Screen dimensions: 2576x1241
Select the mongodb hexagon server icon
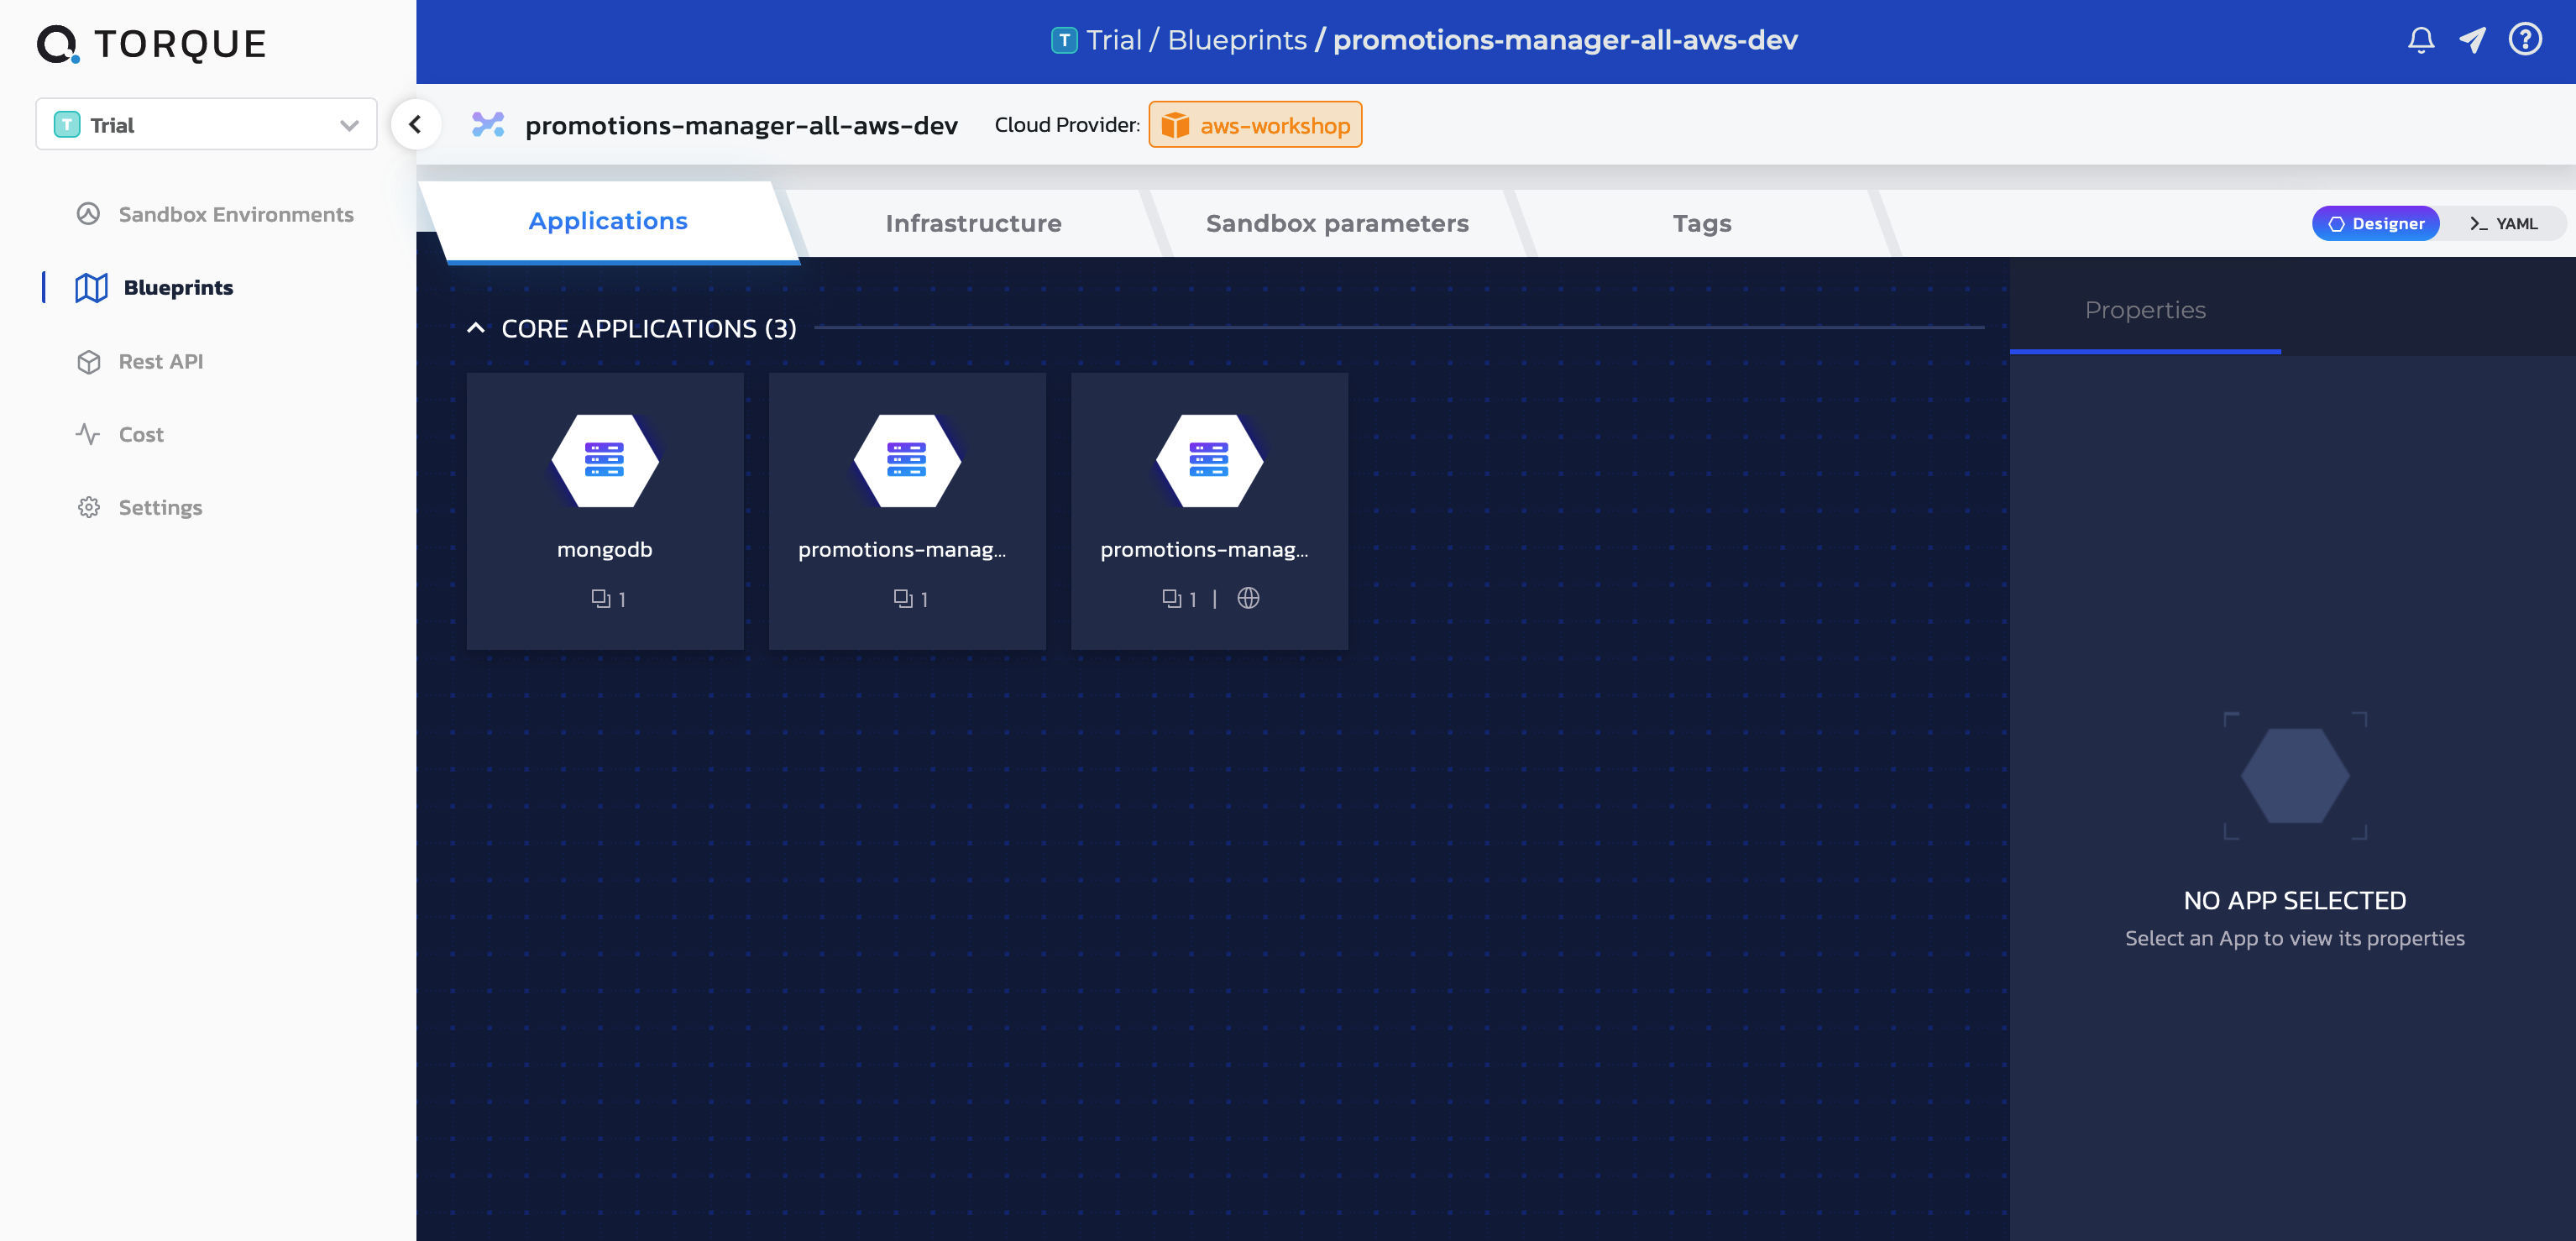(605, 460)
